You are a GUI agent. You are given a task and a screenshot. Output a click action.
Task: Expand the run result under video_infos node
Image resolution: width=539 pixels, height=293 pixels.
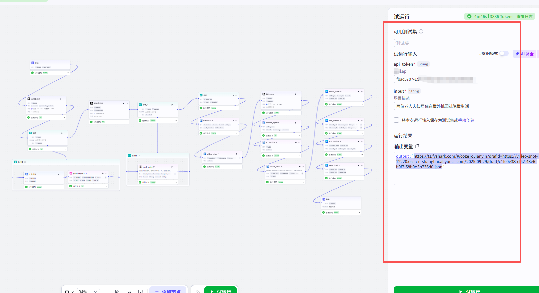(240, 167)
